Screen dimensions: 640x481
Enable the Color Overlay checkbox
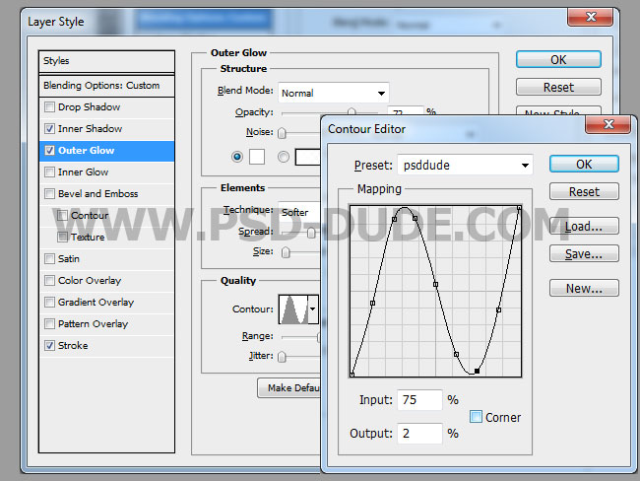49,280
